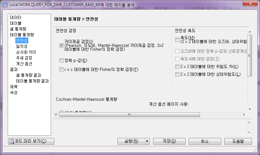Screen dimensions: 260x155
Task: Open the 일치성 sub-page
Action: (x=22, y=46)
